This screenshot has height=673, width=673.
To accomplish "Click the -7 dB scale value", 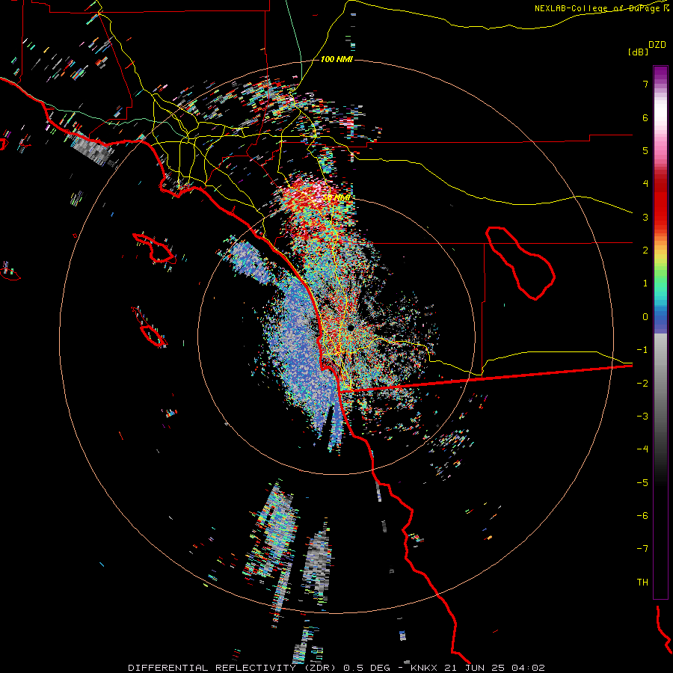I will (x=642, y=549).
